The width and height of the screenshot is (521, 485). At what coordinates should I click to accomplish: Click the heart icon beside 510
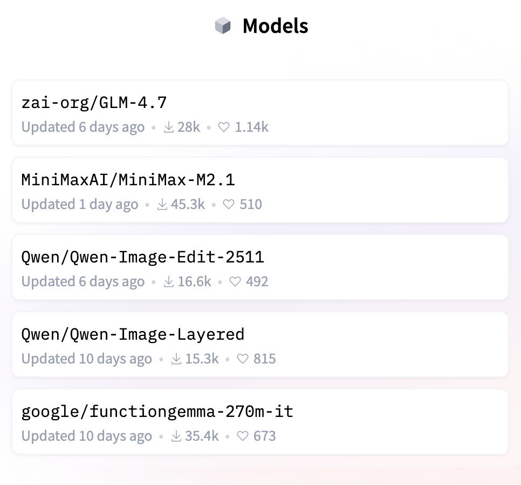229,205
